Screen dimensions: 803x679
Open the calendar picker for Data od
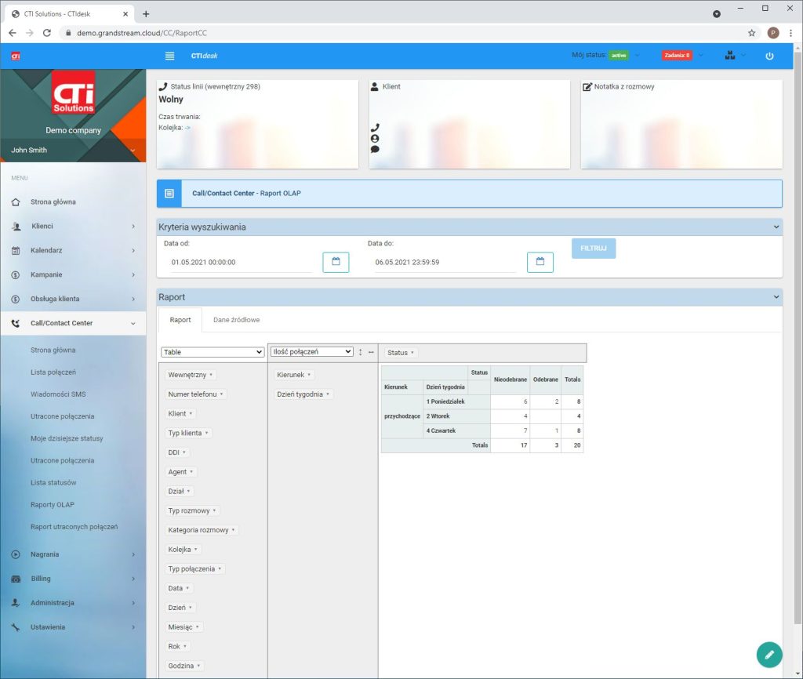(x=336, y=262)
